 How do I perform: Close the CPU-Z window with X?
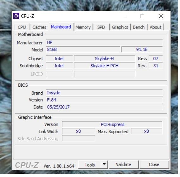coord(161,16)
